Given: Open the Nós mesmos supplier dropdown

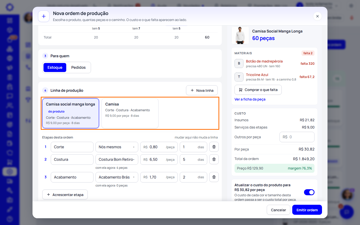Looking at the screenshot, I should pos(117,147).
